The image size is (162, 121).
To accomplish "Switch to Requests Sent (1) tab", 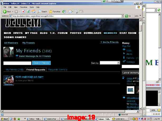I will coord(58,70).
